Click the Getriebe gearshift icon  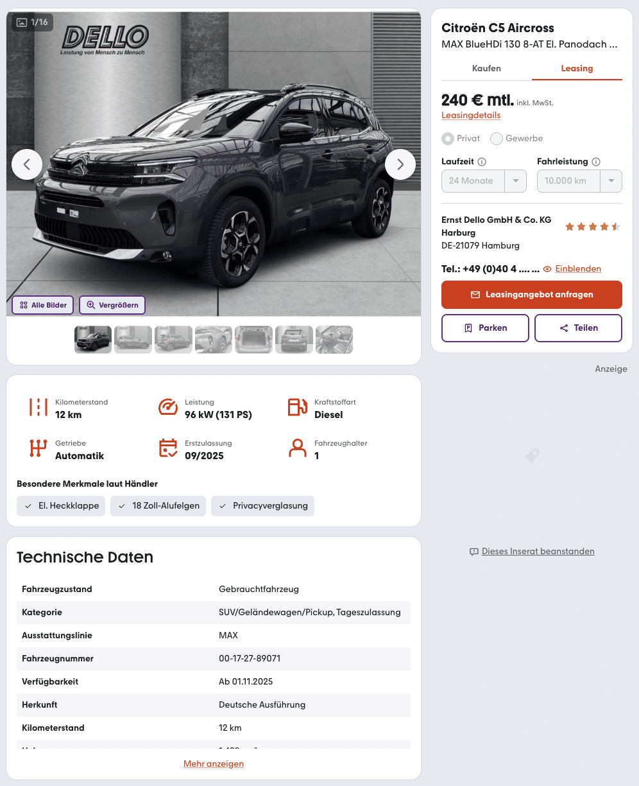[x=38, y=448]
